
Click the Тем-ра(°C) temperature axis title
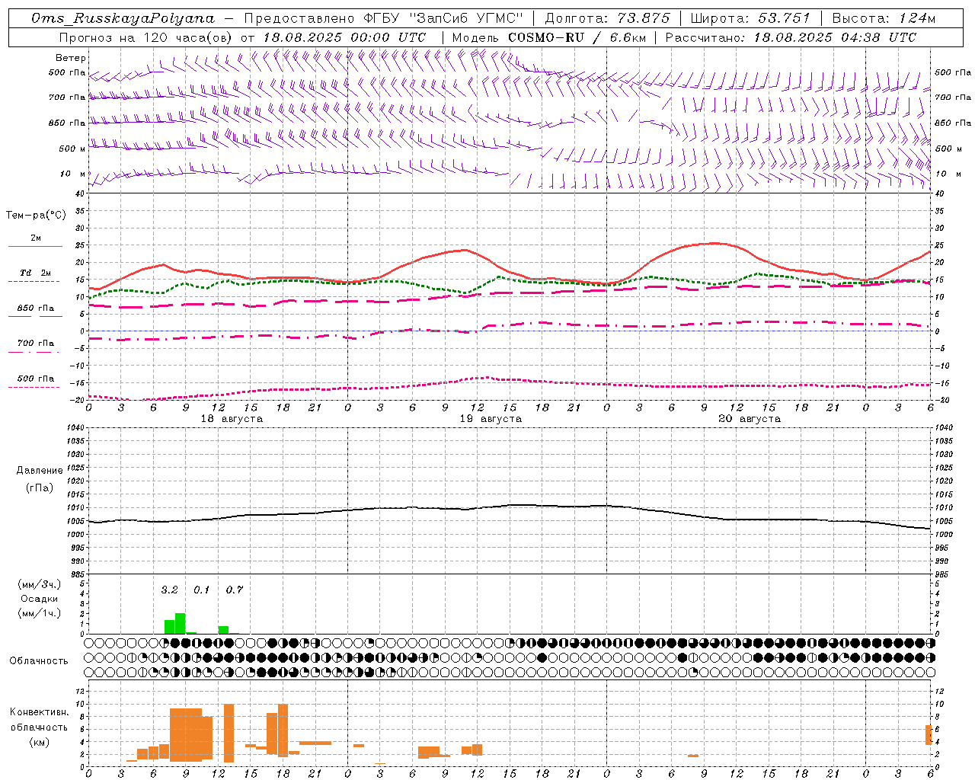[36, 216]
